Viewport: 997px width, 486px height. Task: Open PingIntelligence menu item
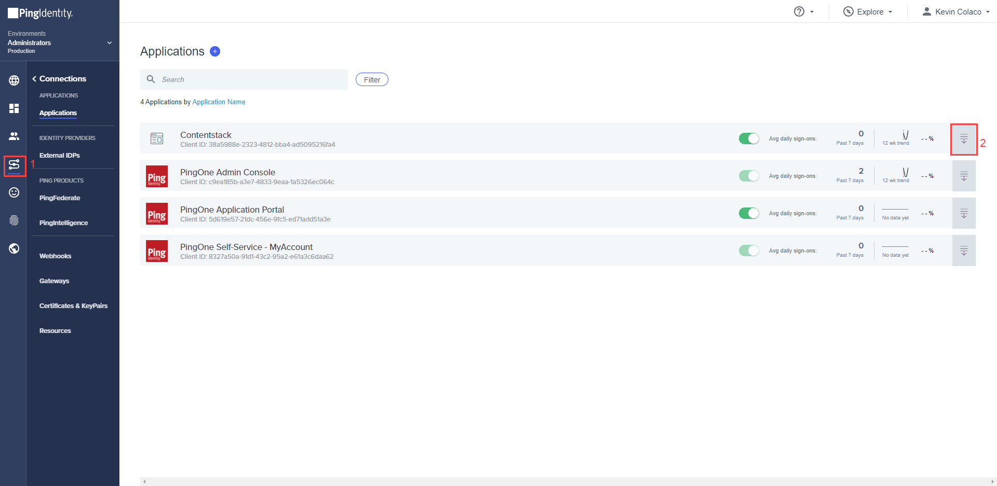click(64, 223)
